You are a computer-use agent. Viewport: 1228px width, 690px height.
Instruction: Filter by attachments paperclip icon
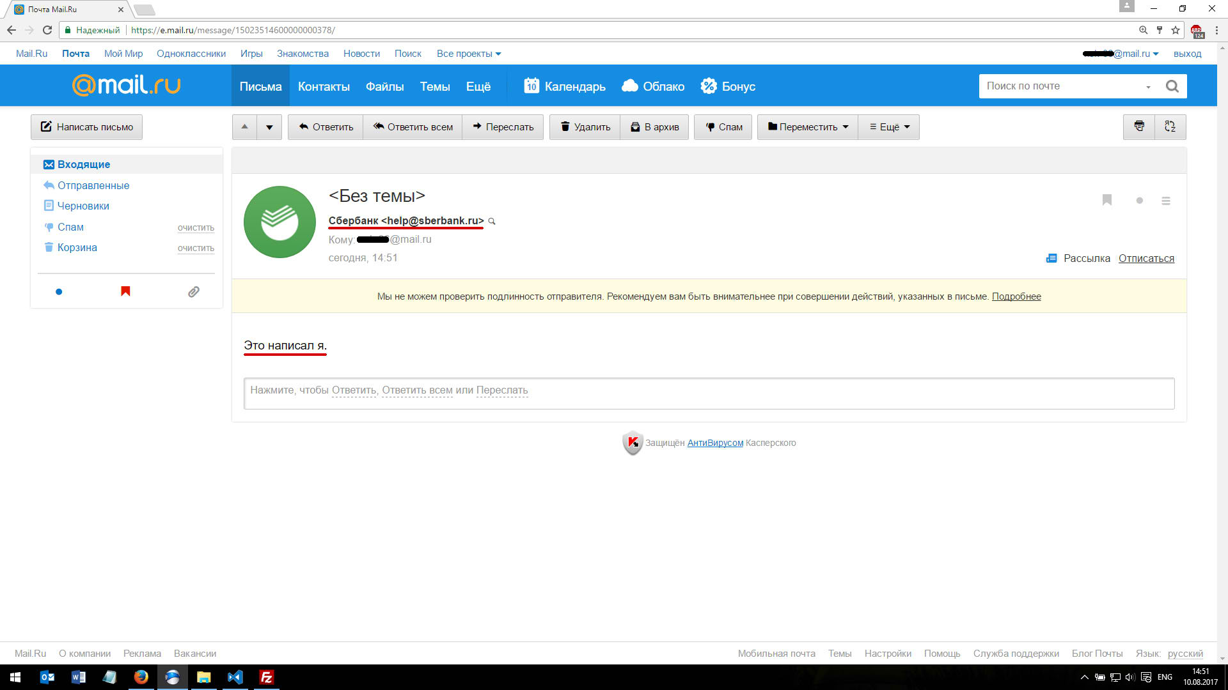point(193,292)
